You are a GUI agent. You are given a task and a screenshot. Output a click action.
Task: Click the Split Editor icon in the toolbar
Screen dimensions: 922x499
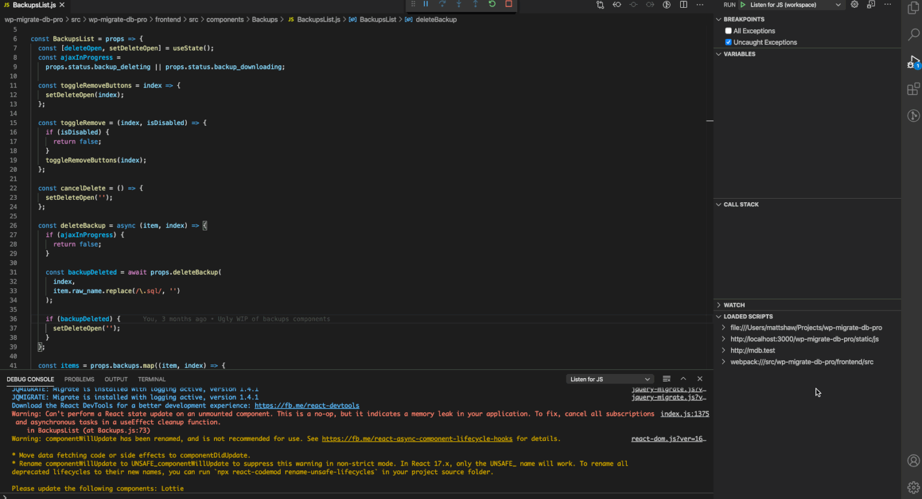[x=683, y=5]
